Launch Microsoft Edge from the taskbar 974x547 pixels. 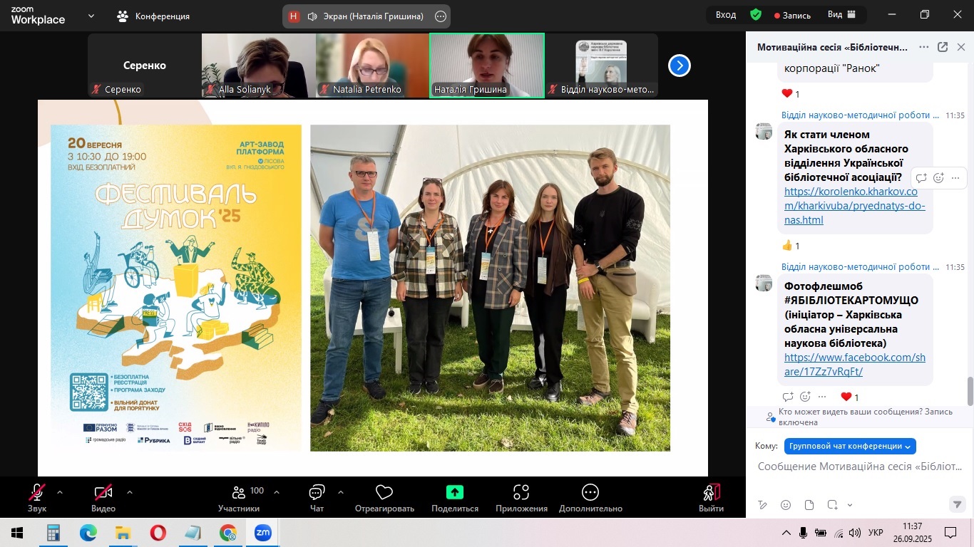(88, 533)
